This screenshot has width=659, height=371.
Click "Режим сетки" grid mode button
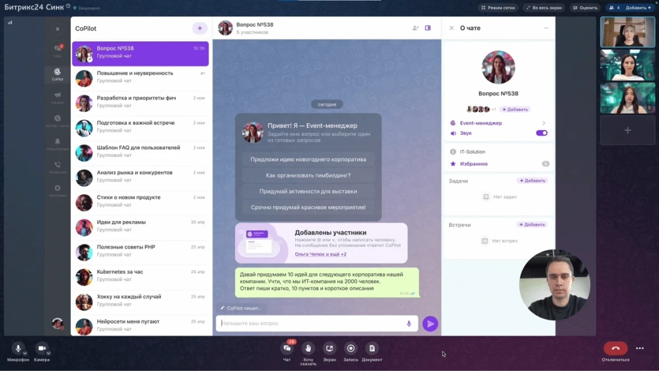click(x=499, y=8)
